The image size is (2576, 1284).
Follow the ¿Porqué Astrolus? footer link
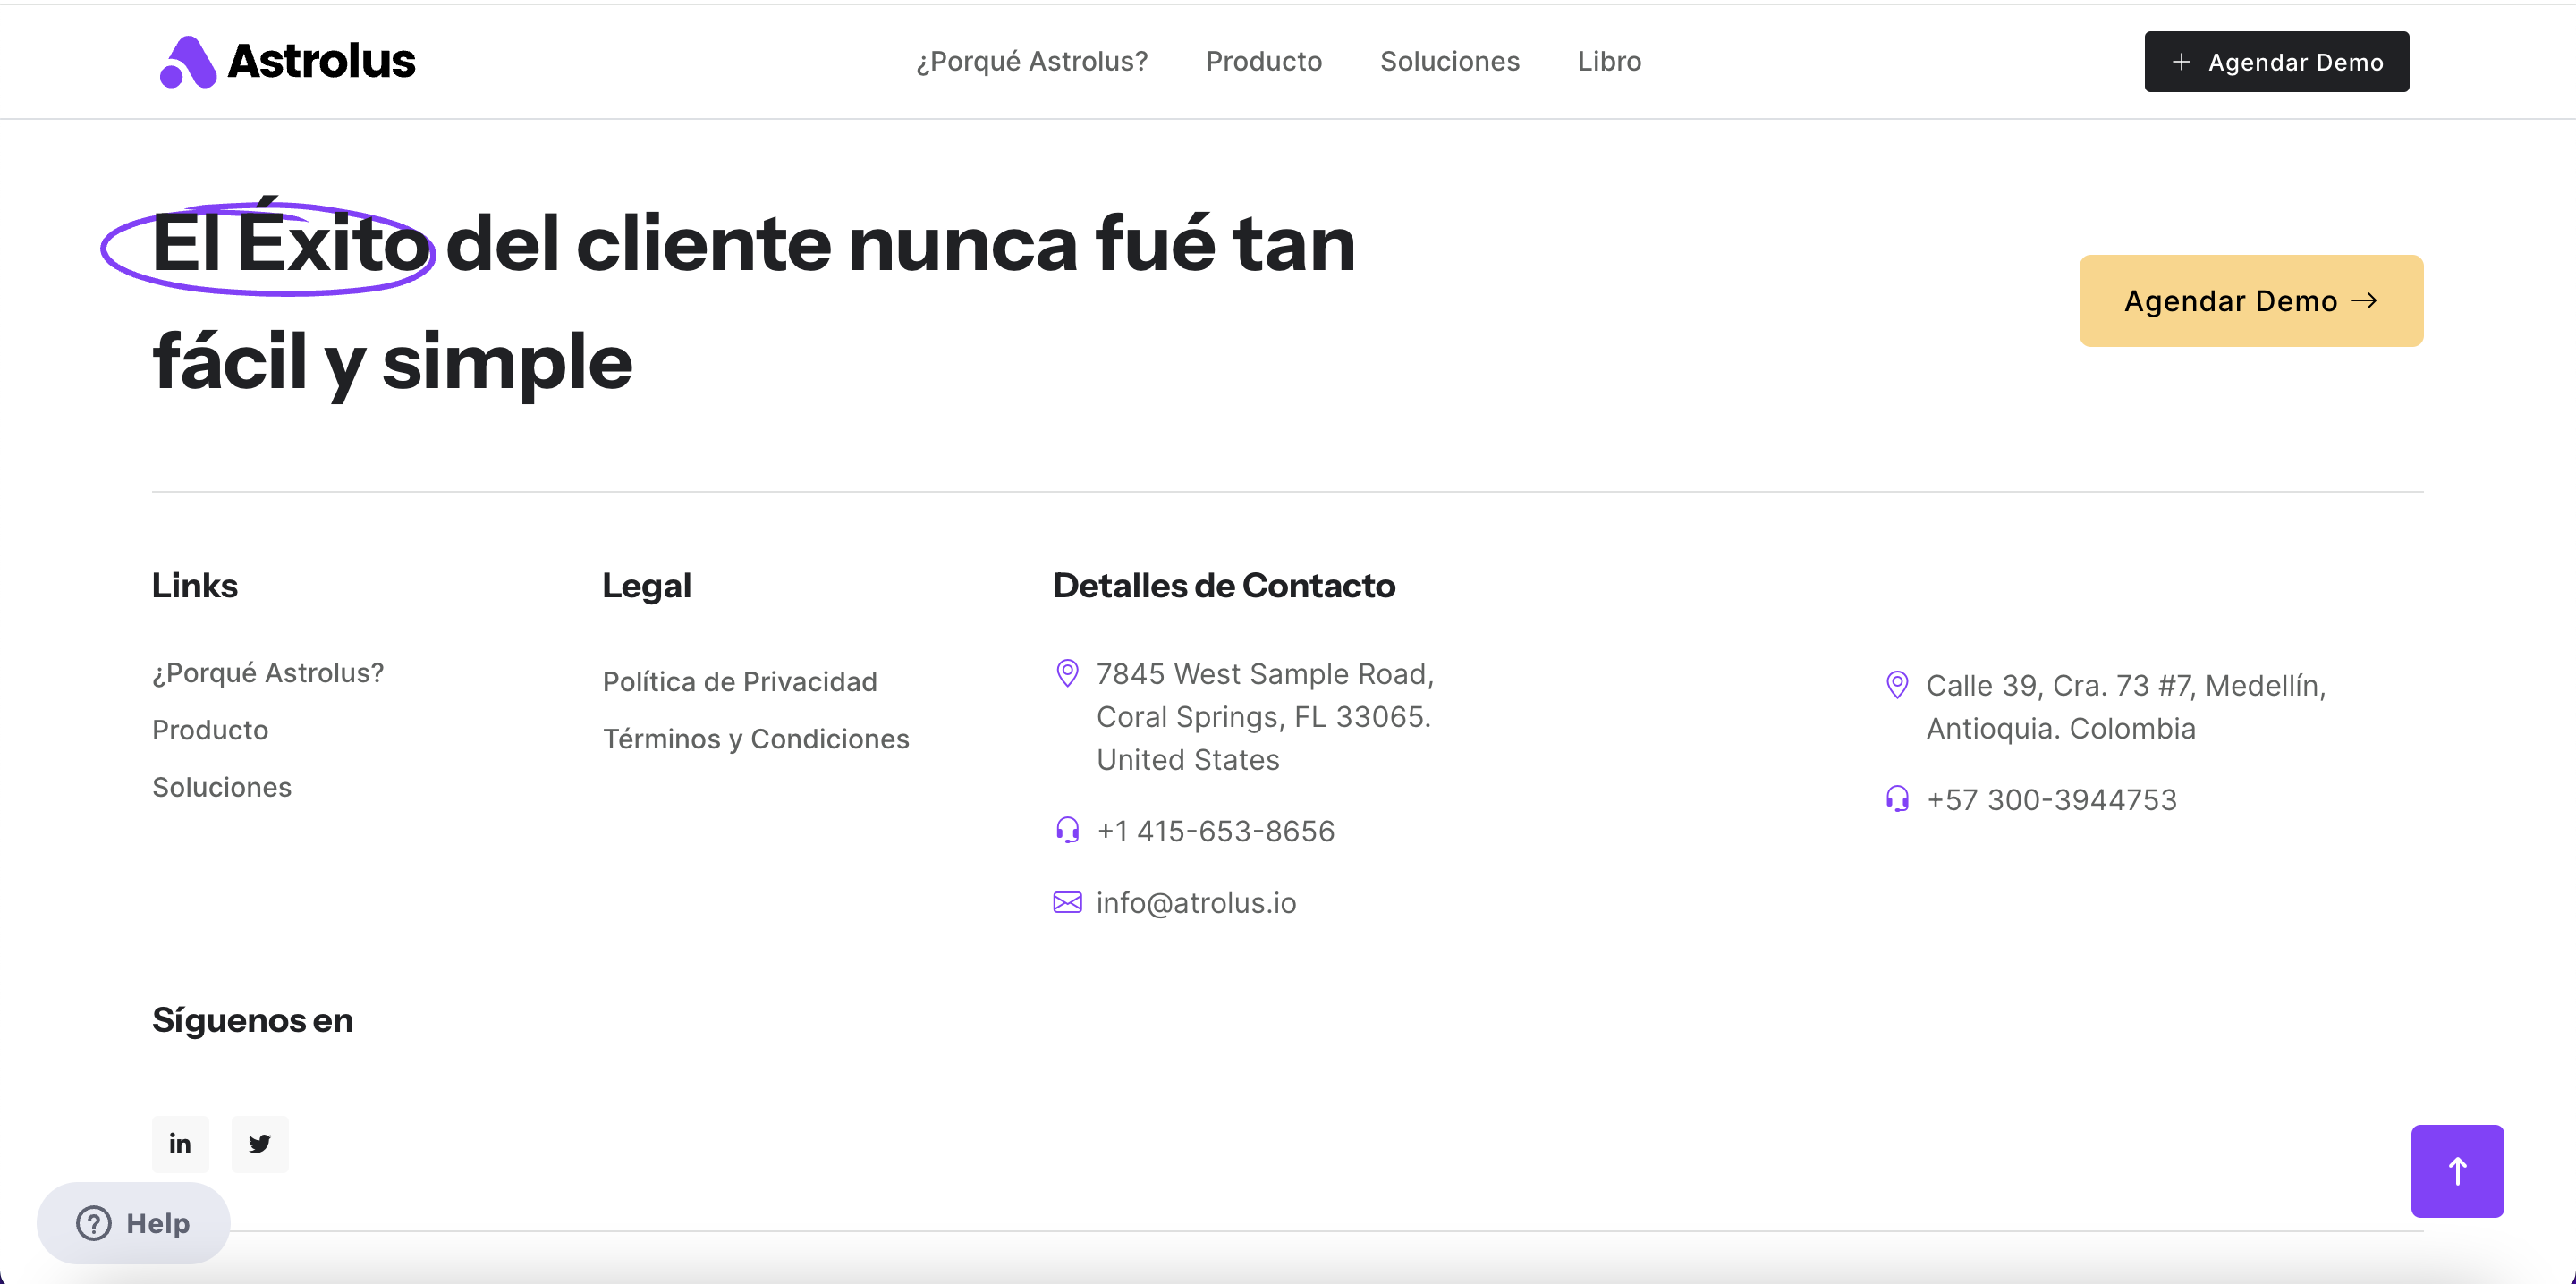tap(268, 673)
